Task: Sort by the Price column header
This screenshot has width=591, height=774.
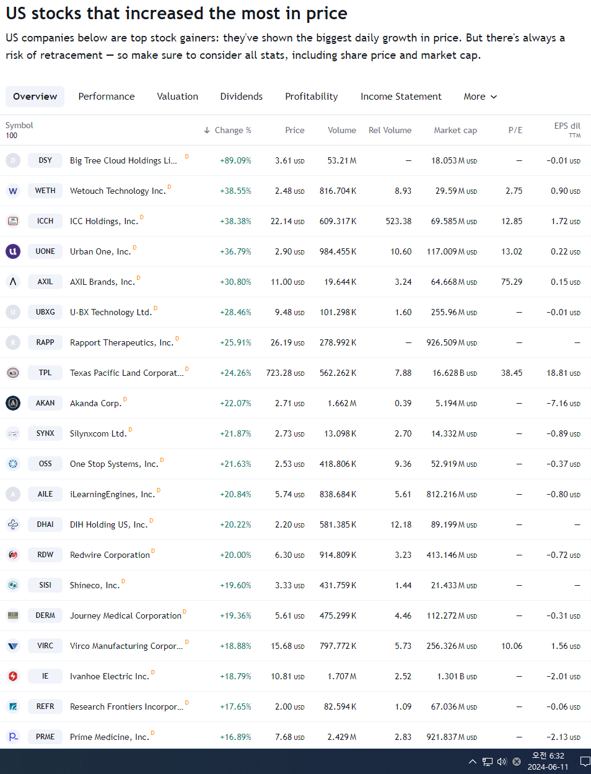Action: coord(295,130)
